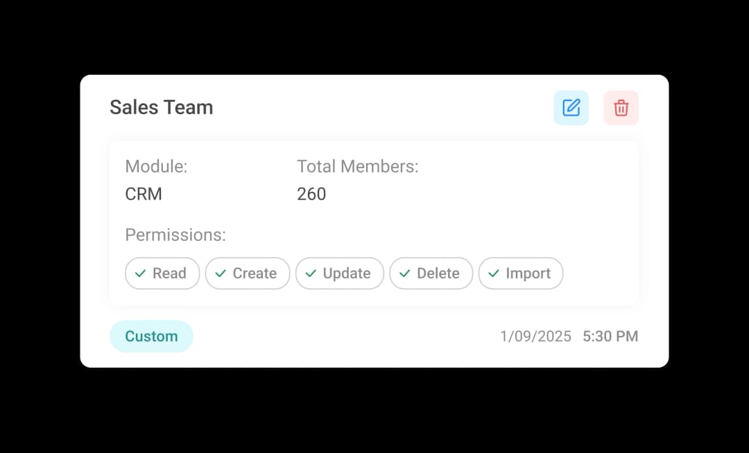
Task: Toggle the Create permission
Action: (x=248, y=273)
